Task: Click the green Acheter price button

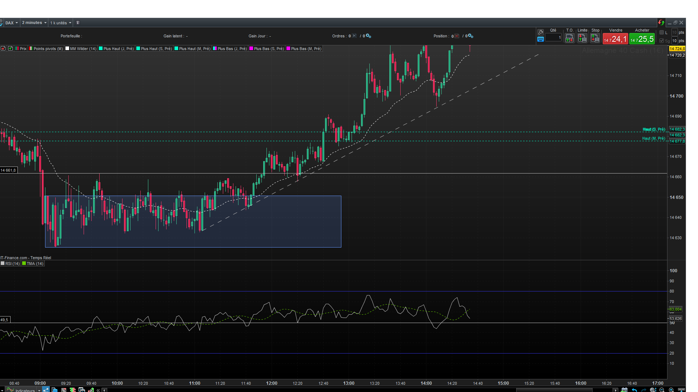Action: click(642, 39)
